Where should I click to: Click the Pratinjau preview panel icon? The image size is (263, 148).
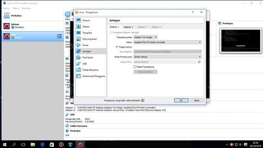point(220,23)
